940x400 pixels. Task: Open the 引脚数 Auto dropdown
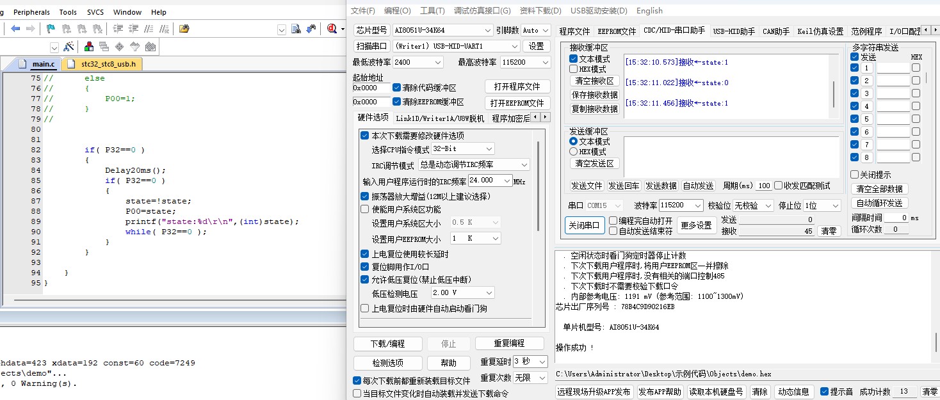536,30
